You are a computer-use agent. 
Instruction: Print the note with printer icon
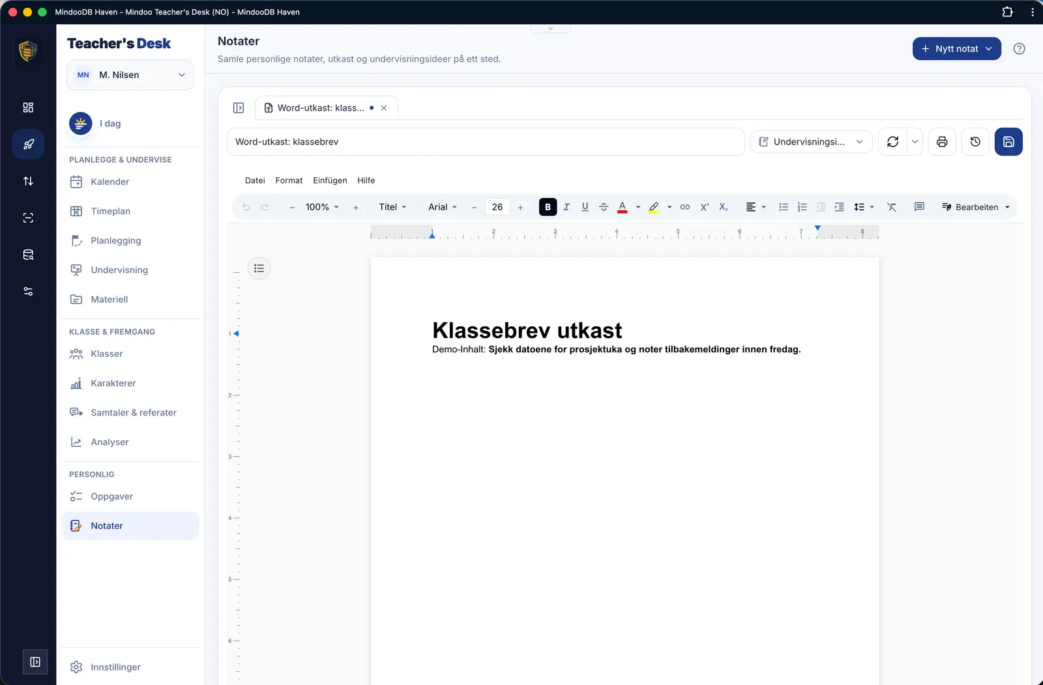pos(942,142)
